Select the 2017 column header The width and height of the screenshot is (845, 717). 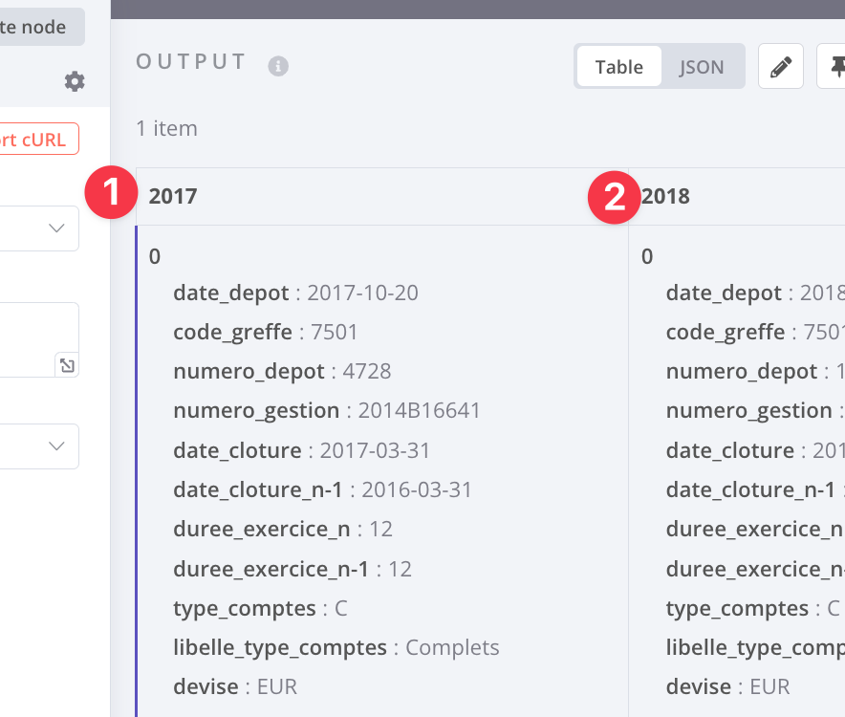click(172, 196)
